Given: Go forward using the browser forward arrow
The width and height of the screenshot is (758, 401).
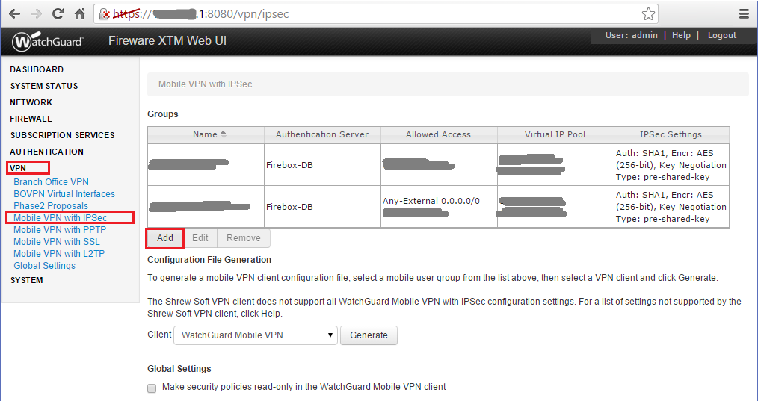Looking at the screenshot, I should 37,14.
